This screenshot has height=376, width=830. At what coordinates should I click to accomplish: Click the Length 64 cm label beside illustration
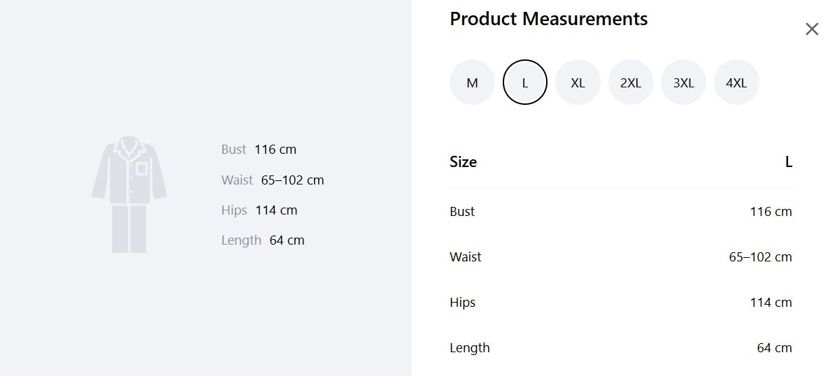[x=262, y=240]
